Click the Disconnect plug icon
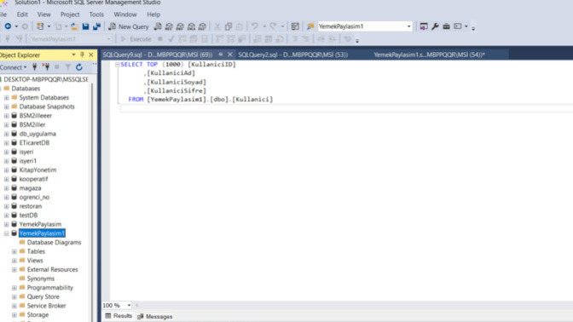Image resolution: width=573 pixels, height=322 pixels. pyautogui.click(x=46, y=67)
